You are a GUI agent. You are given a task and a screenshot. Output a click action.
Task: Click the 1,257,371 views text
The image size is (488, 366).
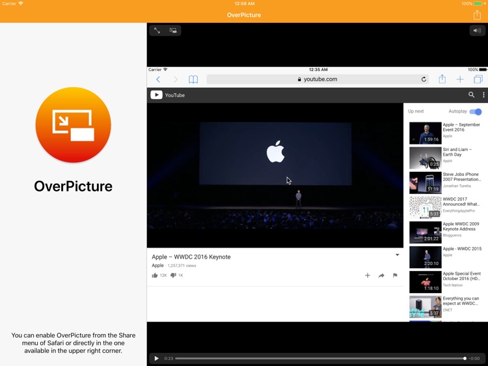coord(182,266)
